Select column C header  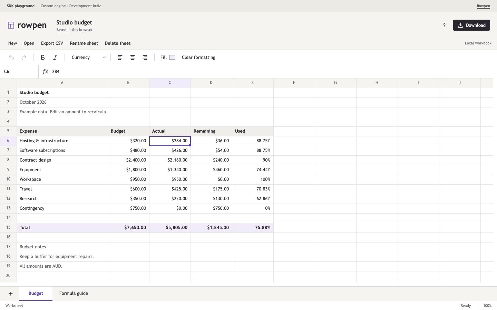point(170,83)
